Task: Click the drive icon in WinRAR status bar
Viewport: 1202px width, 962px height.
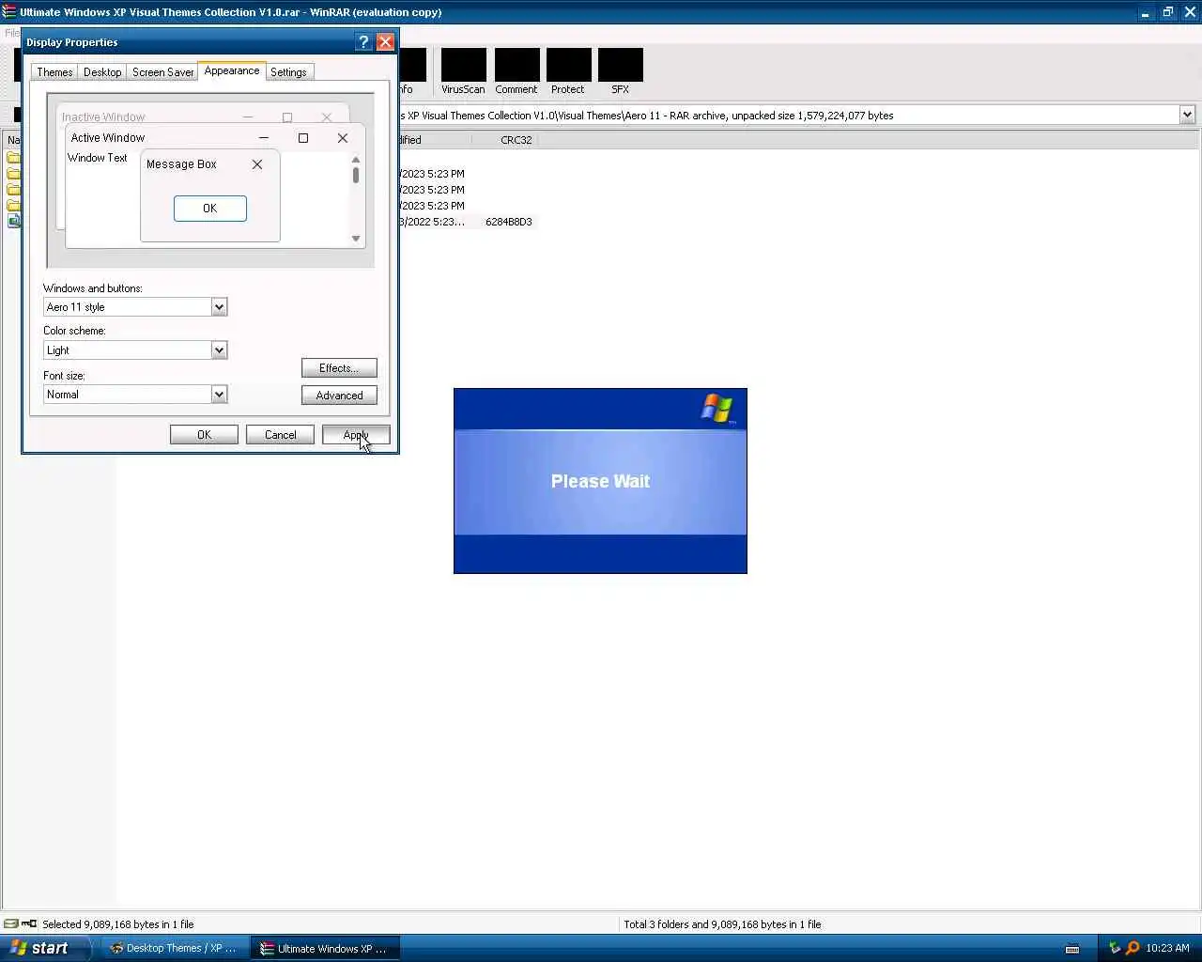Action: [x=10, y=923]
